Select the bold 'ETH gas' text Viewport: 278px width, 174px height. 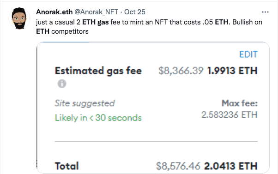pyautogui.click(x=96, y=22)
